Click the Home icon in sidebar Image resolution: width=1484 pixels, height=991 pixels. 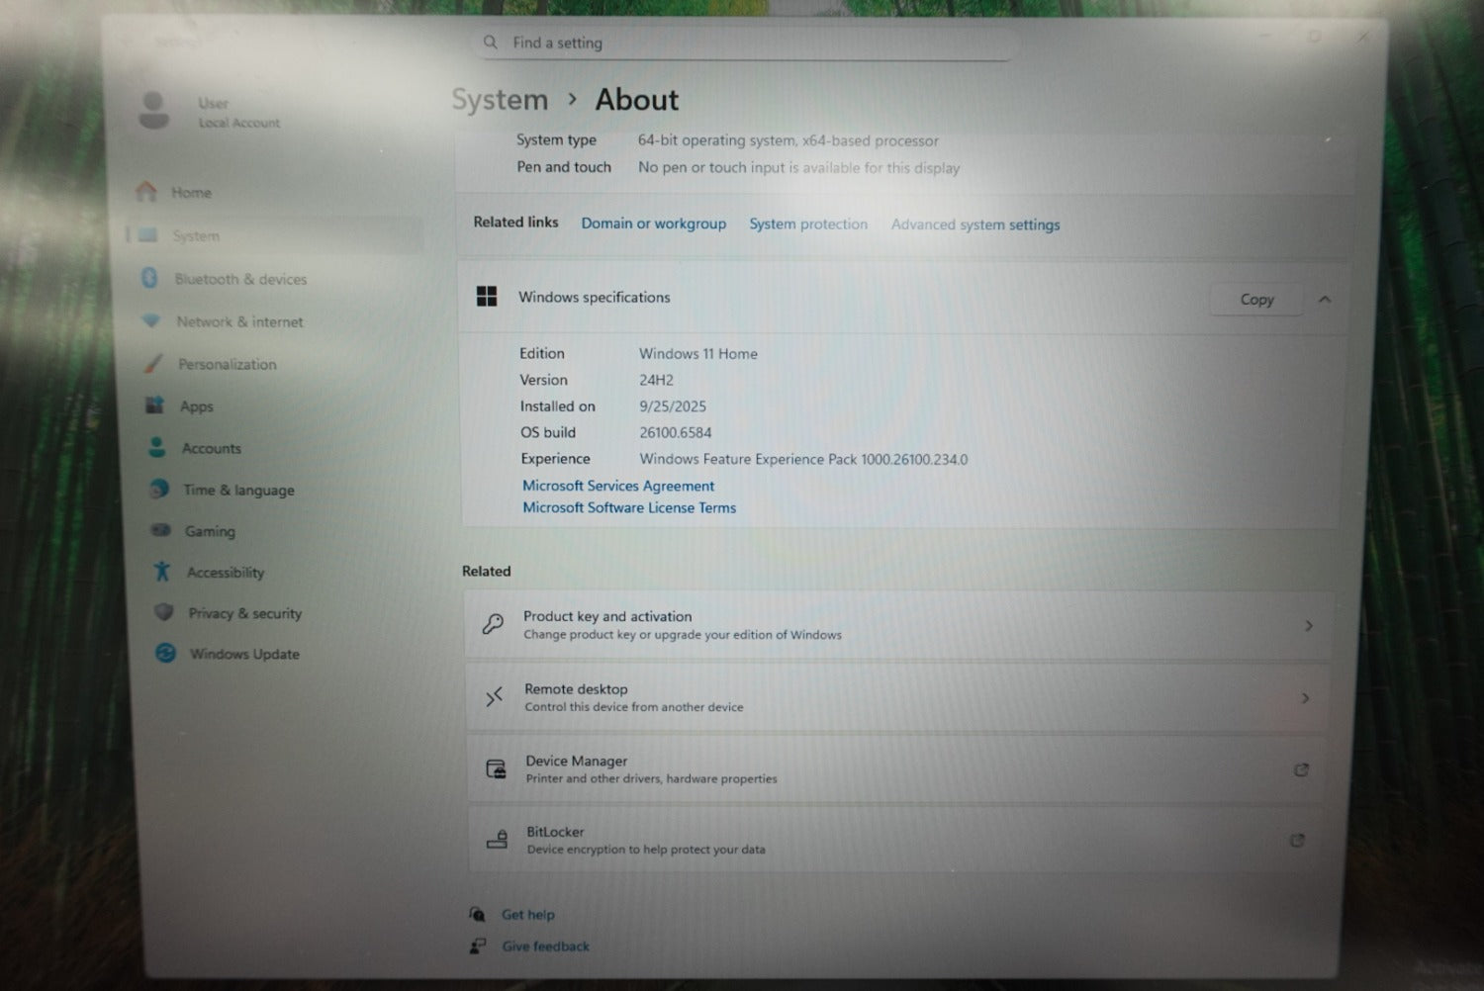click(146, 192)
